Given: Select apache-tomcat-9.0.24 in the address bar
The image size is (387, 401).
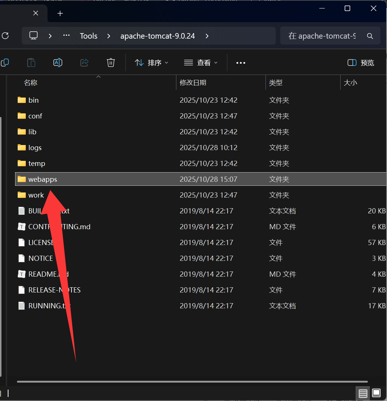Looking at the screenshot, I should click(158, 36).
